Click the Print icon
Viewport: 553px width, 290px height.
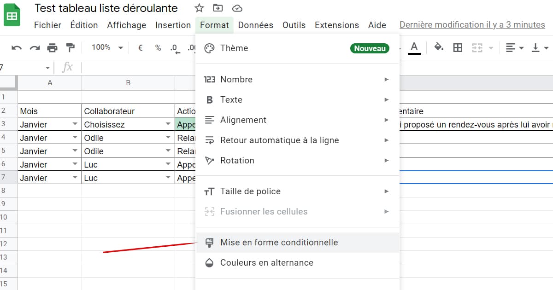tap(53, 47)
